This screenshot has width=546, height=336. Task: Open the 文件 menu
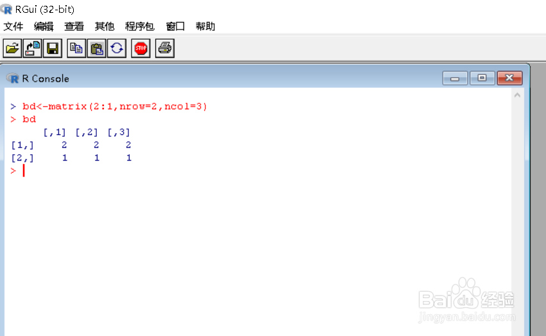tap(13, 26)
